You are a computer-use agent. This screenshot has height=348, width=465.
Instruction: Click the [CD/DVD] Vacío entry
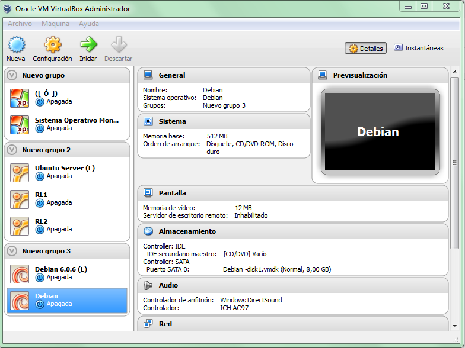(245, 254)
